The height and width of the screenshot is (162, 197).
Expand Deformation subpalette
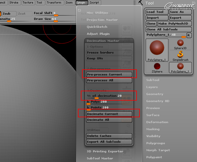pos(157,122)
